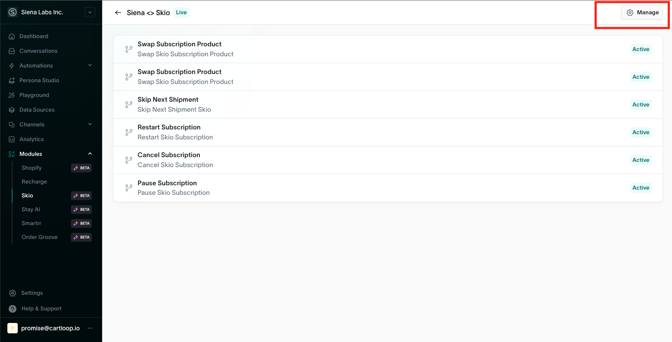
Task: Click the BETA badge next to Skio
Action: tap(81, 196)
